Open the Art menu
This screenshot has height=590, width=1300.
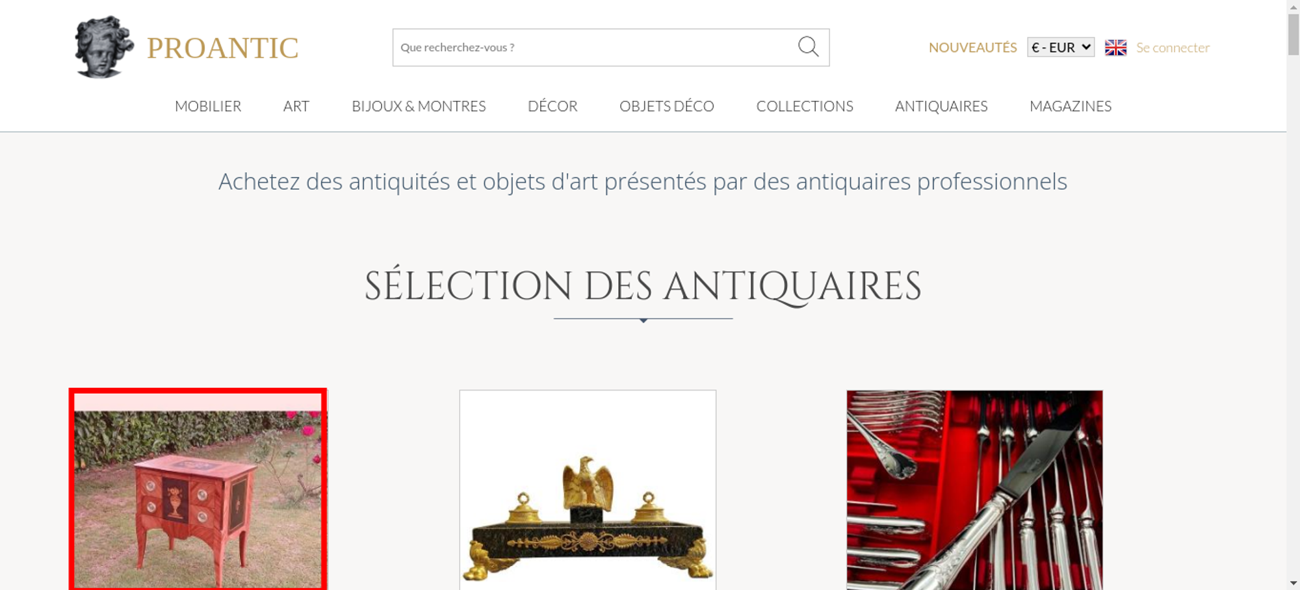296,106
